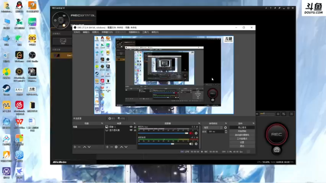Image resolution: width=326 pixels, height=183 pixels.
Task: Lock the 显示器采集 source
Action: pyautogui.click(x=135, y=130)
